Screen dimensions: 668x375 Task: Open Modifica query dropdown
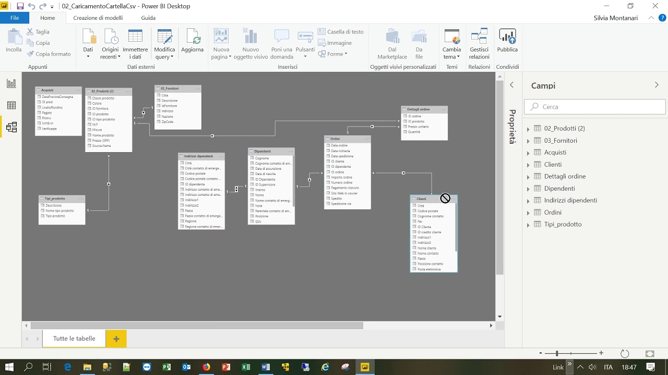tap(164, 44)
